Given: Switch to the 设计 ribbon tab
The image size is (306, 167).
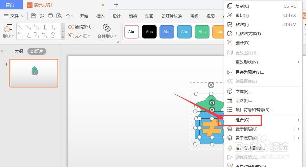Looking at the screenshot, I should coord(117,16).
